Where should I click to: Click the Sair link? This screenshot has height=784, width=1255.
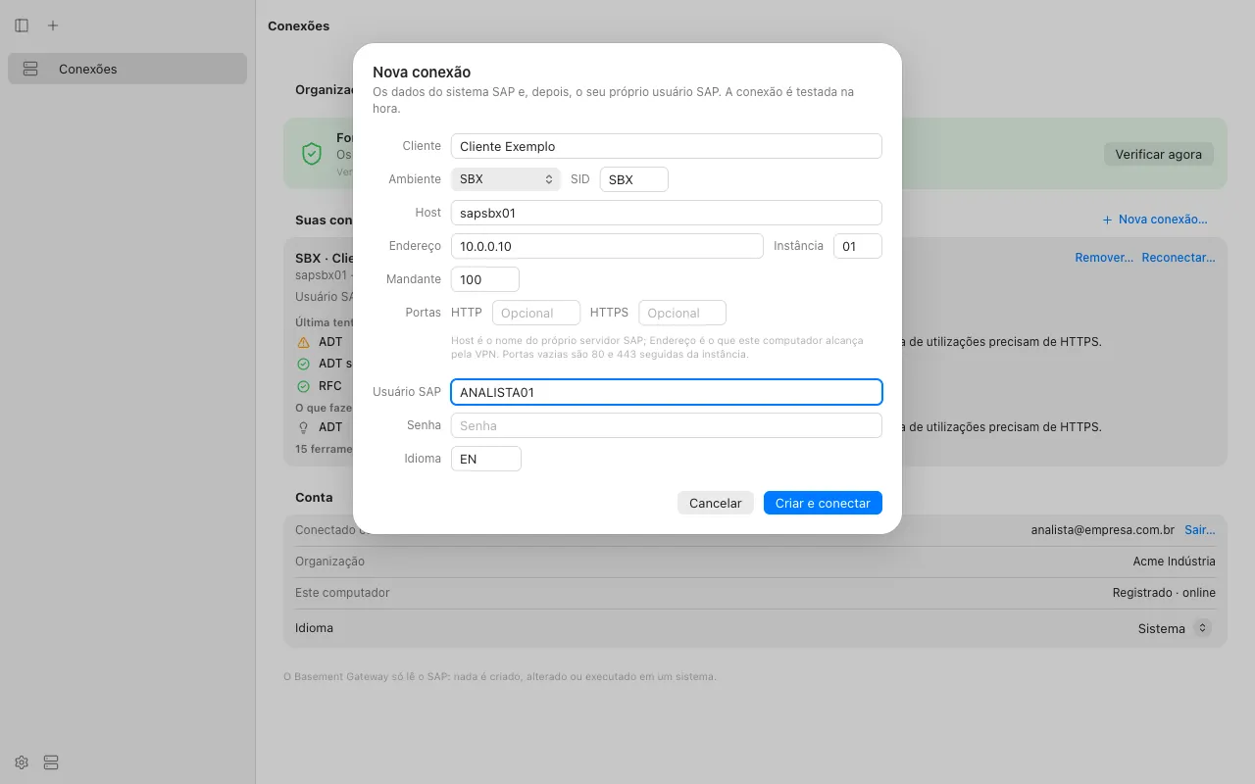[1200, 529]
